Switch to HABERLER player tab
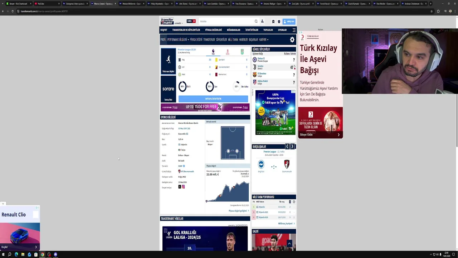Viewport: 458px width, 258px height. pyautogui.click(x=243, y=40)
